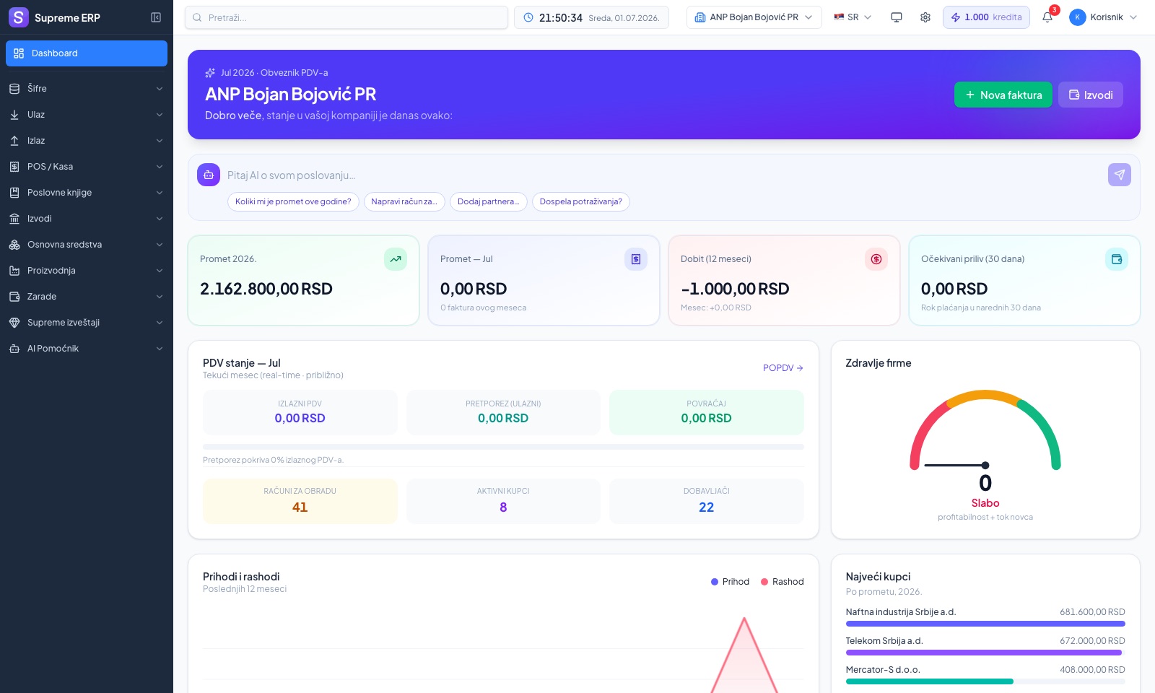The image size is (1155, 693).
Task: Choose the 'Napravi račun za...' suggestion
Action: click(404, 201)
